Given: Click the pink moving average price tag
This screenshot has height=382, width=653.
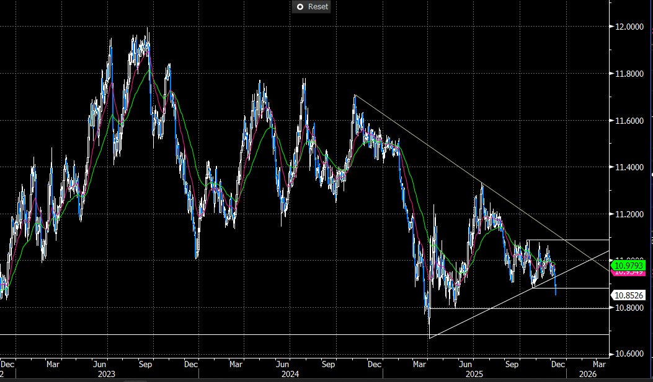Looking at the screenshot, I should coord(629,273).
